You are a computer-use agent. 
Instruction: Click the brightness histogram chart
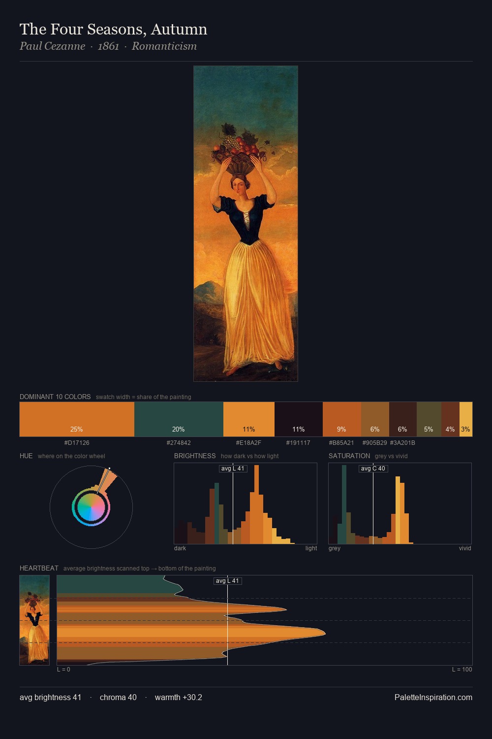[246, 504]
